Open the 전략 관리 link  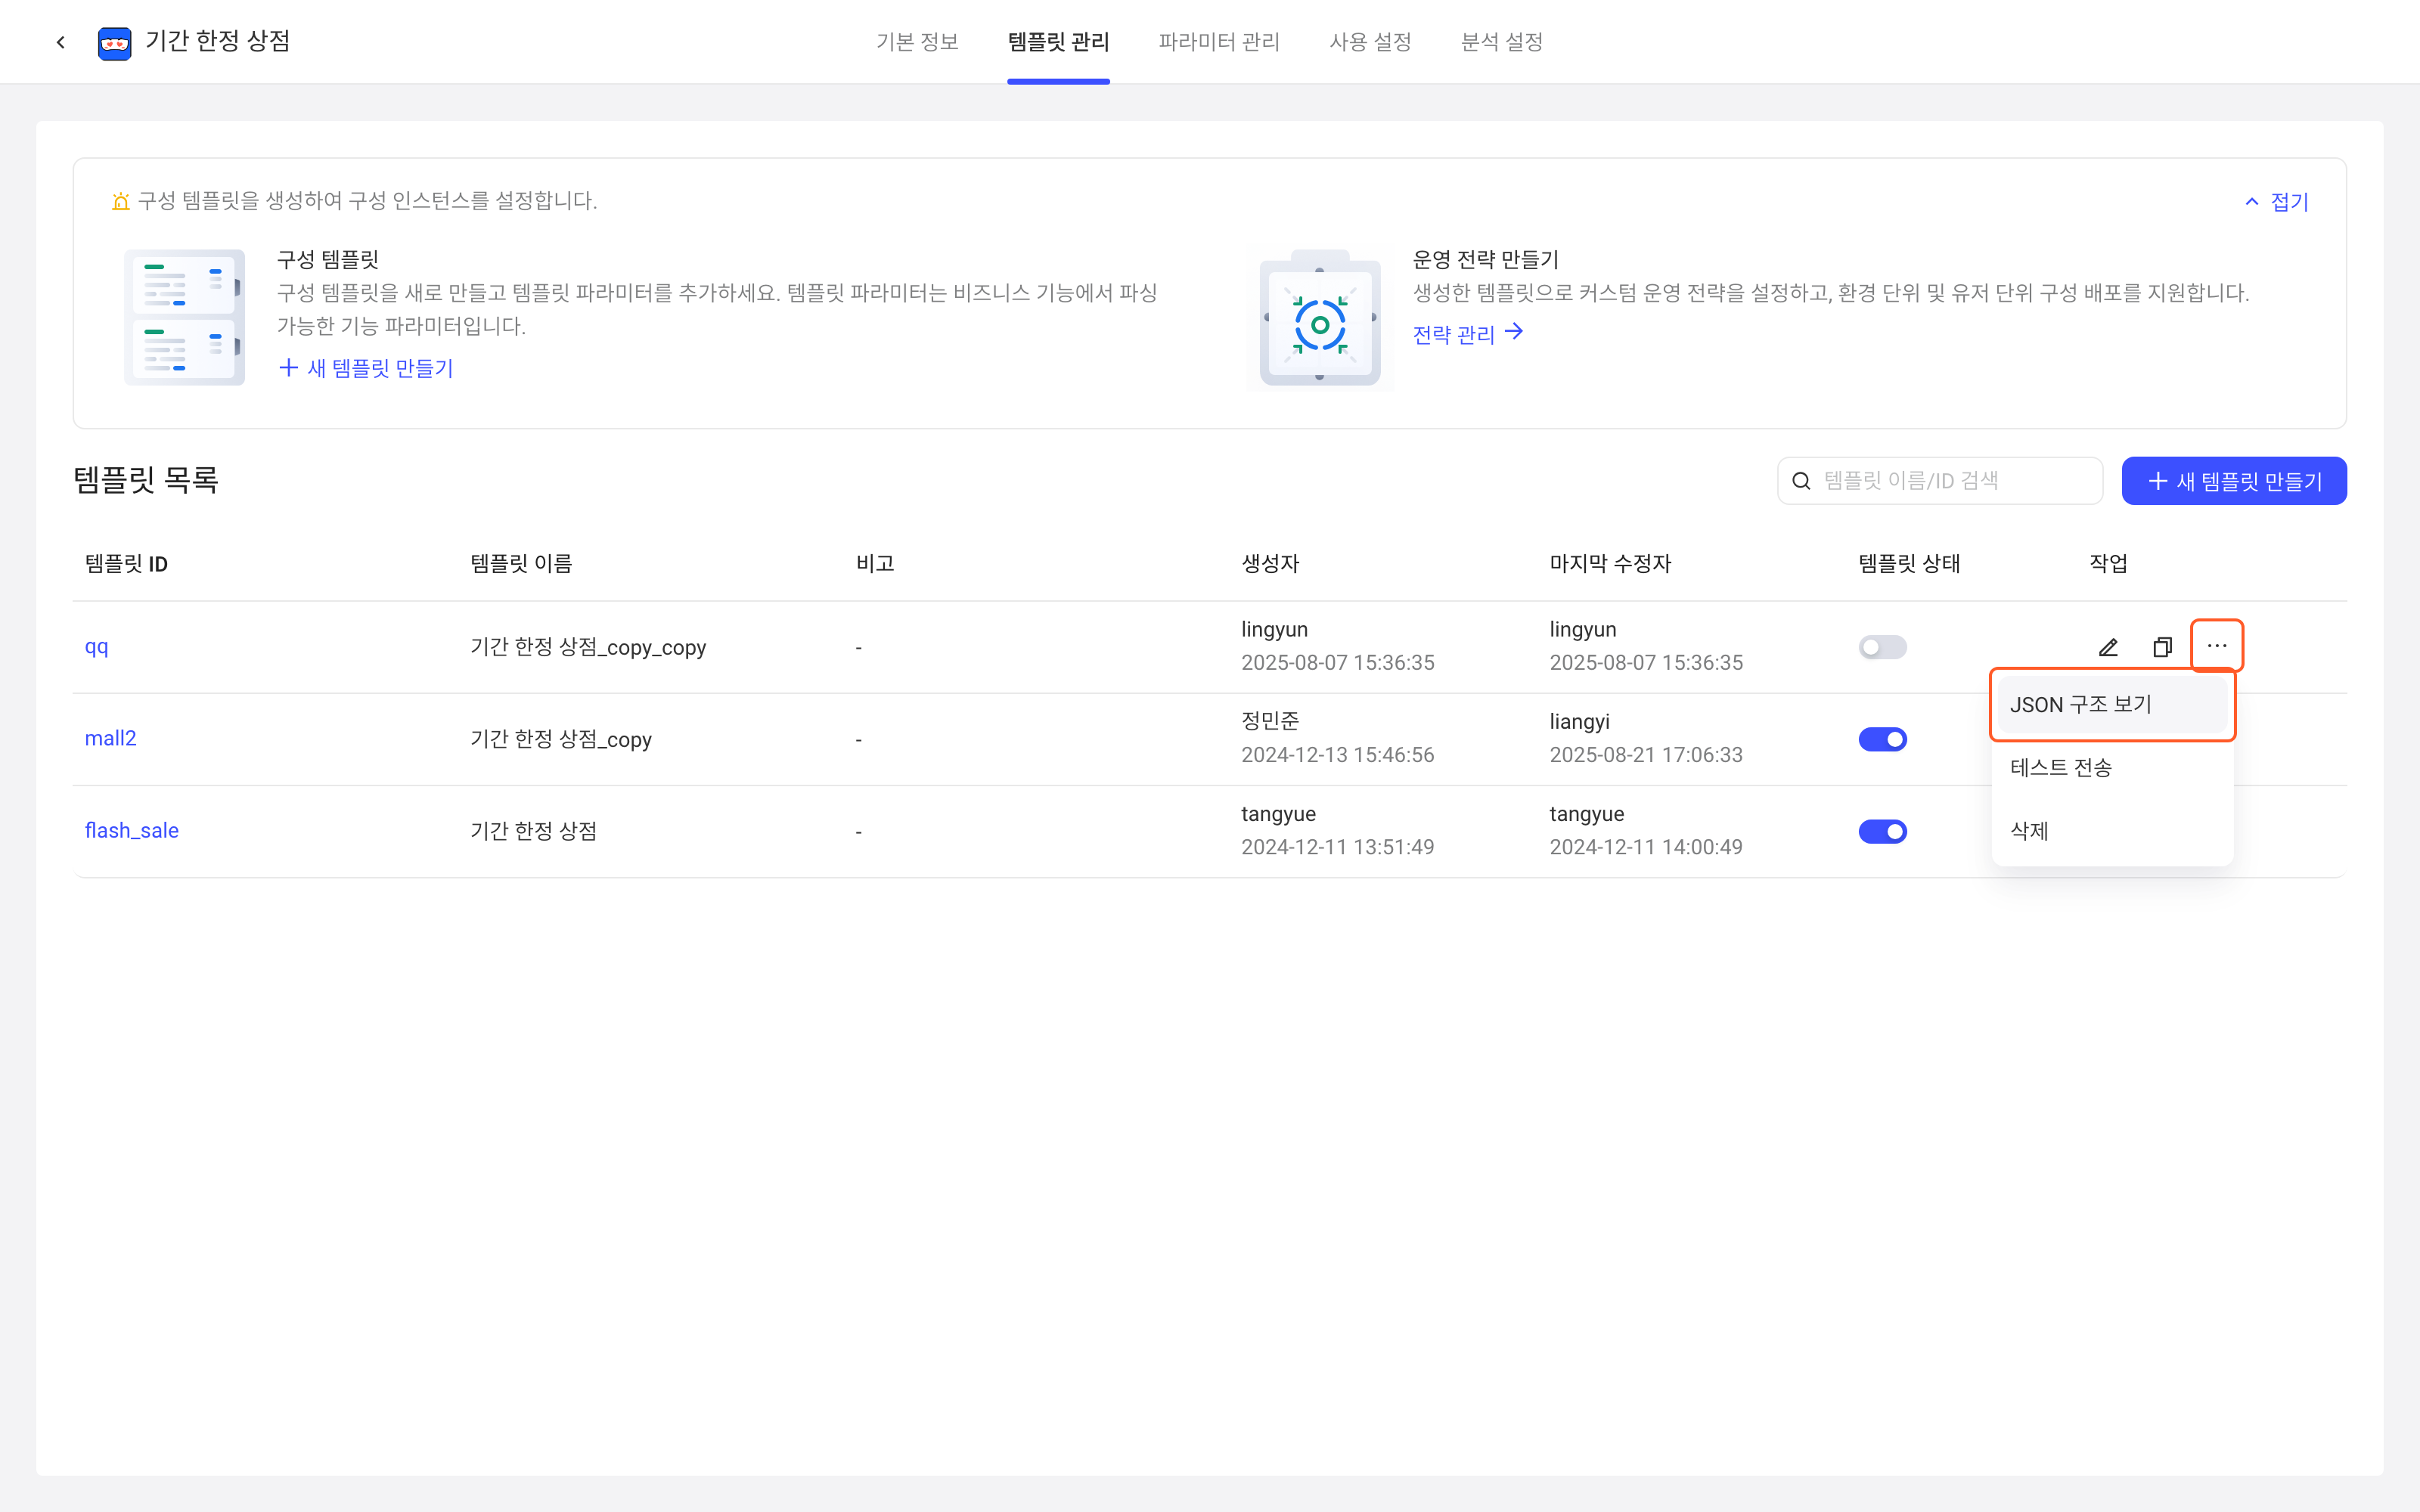(x=1467, y=333)
